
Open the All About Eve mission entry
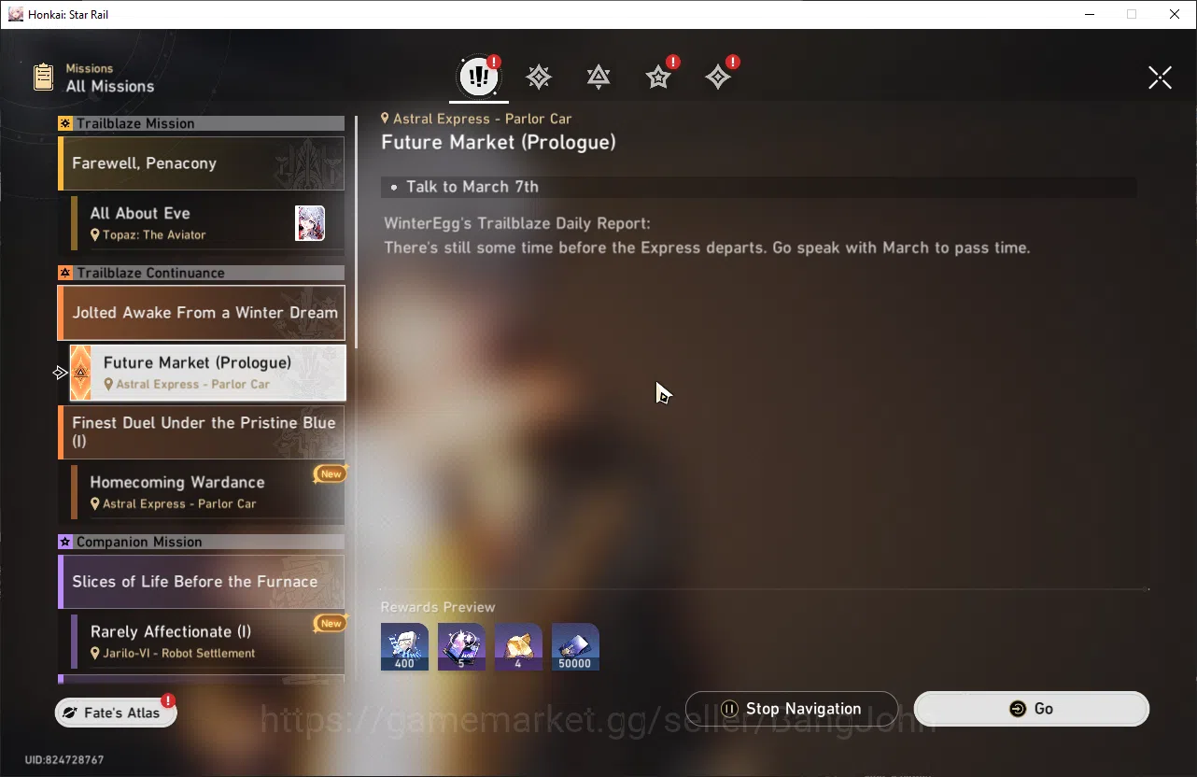[x=207, y=223]
